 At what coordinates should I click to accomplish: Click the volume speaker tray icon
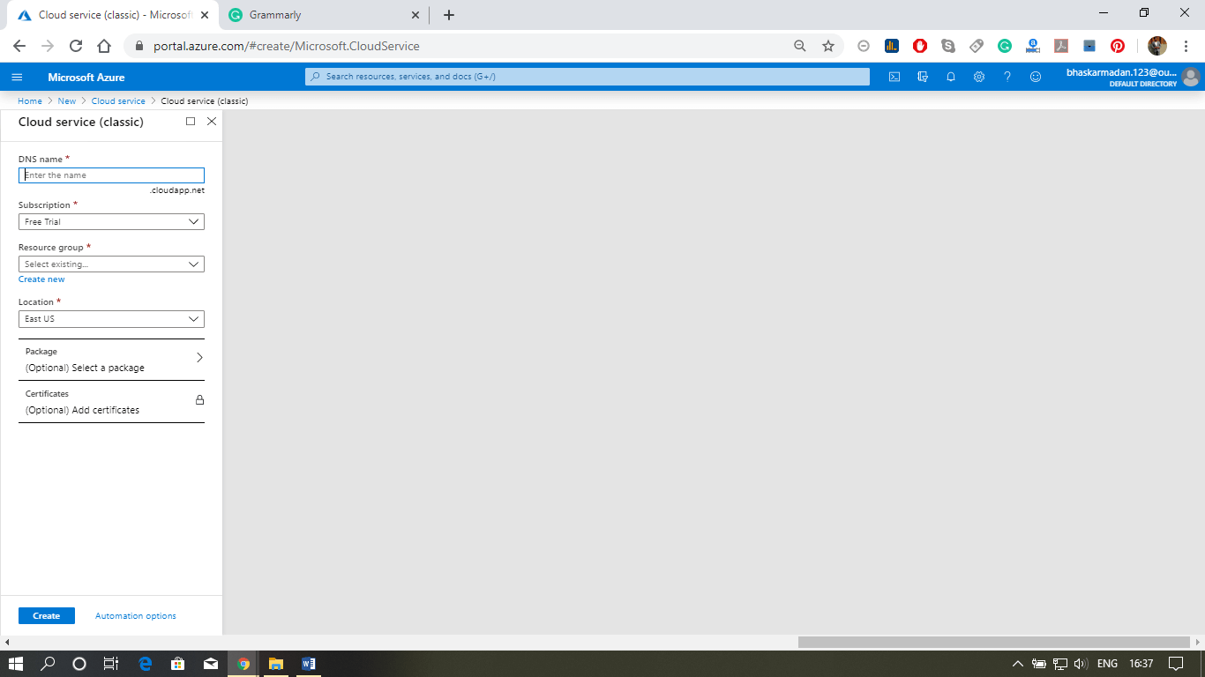(1081, 664)
